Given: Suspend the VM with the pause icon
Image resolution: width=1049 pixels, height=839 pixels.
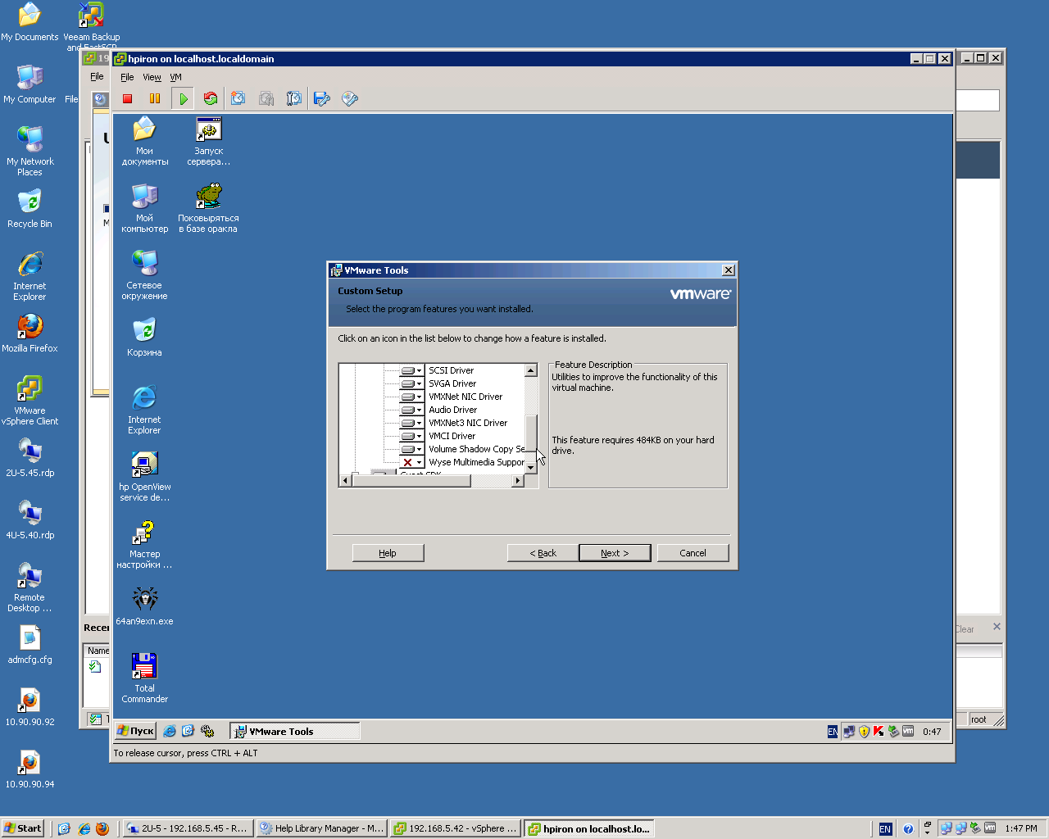Looking at the screenshot, I should [155, 99].
